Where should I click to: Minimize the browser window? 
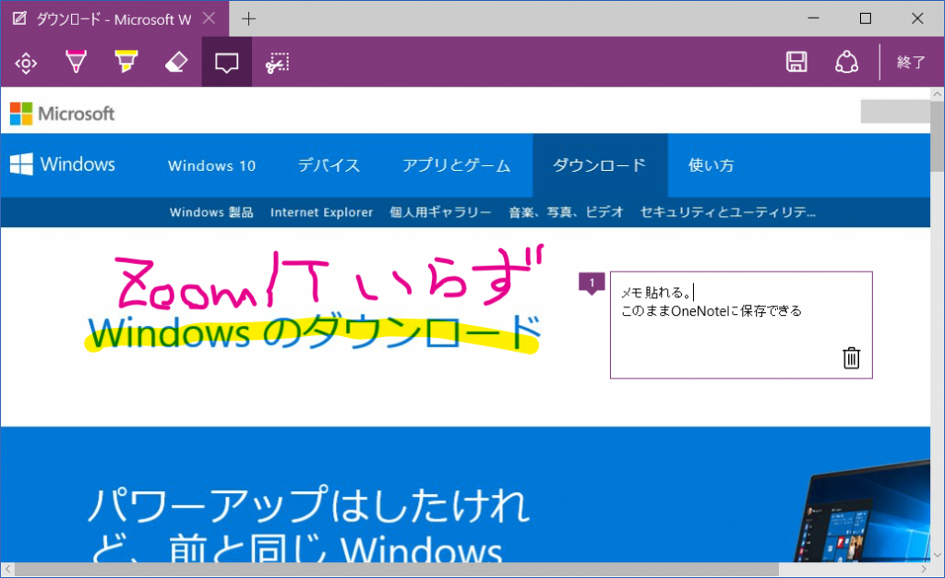814,18
